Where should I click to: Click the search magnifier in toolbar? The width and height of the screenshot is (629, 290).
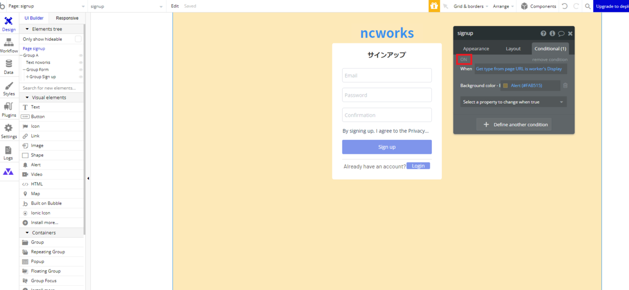(588, 6)
